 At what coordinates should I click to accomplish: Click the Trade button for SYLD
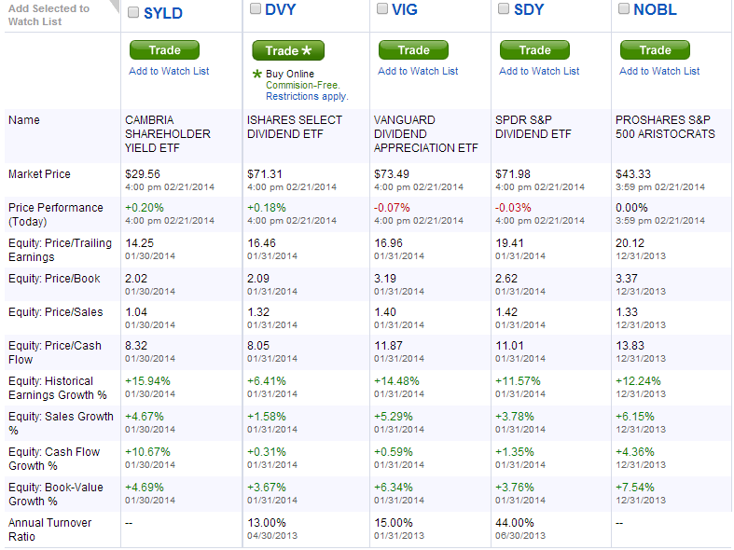164,50
